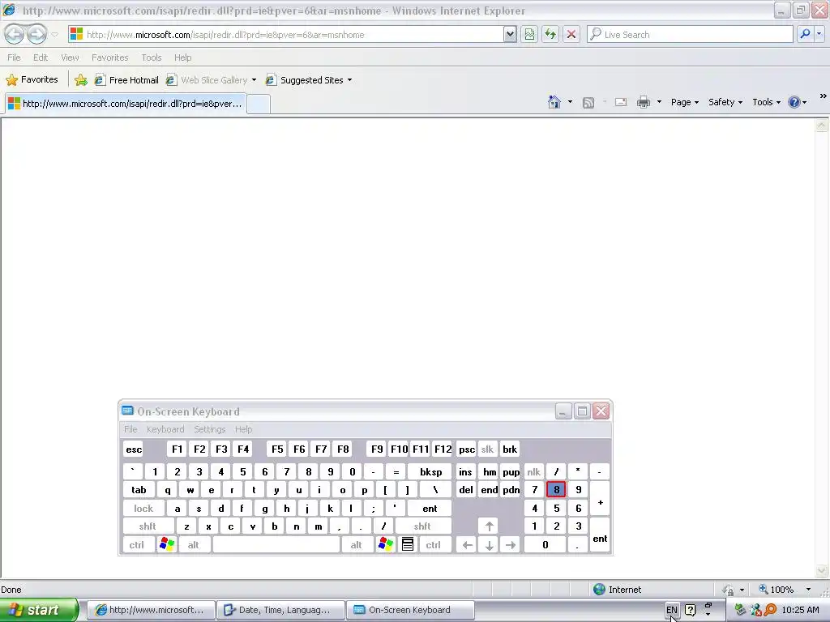Click the esc key on On-Screen Keyboard
The height and width of the screenshot is (622, 830).
[134, 449]
